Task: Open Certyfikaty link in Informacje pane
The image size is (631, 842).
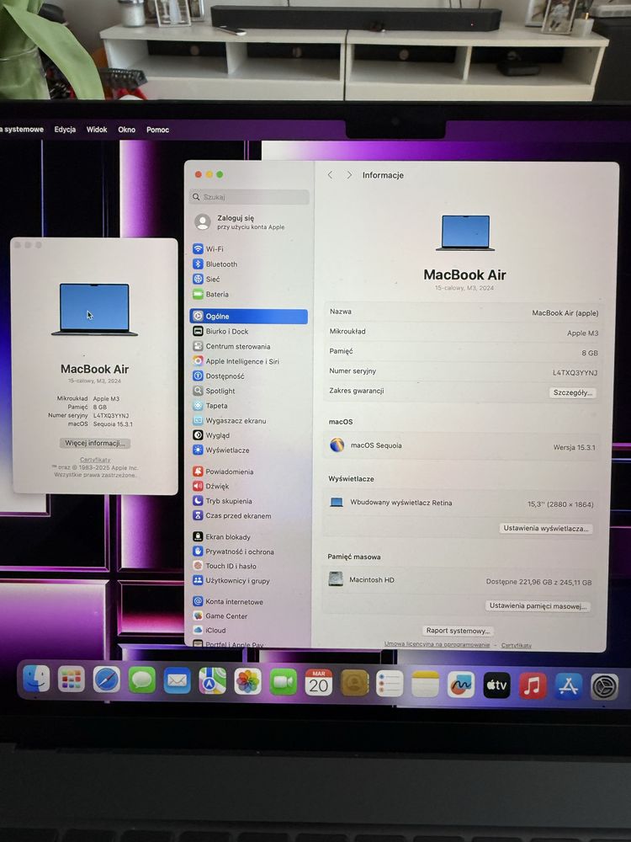Action: 517,645
